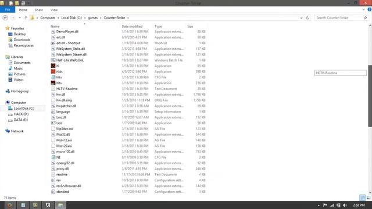Open the View ribbon tab
372x209 pixels.
coord(54,10)
